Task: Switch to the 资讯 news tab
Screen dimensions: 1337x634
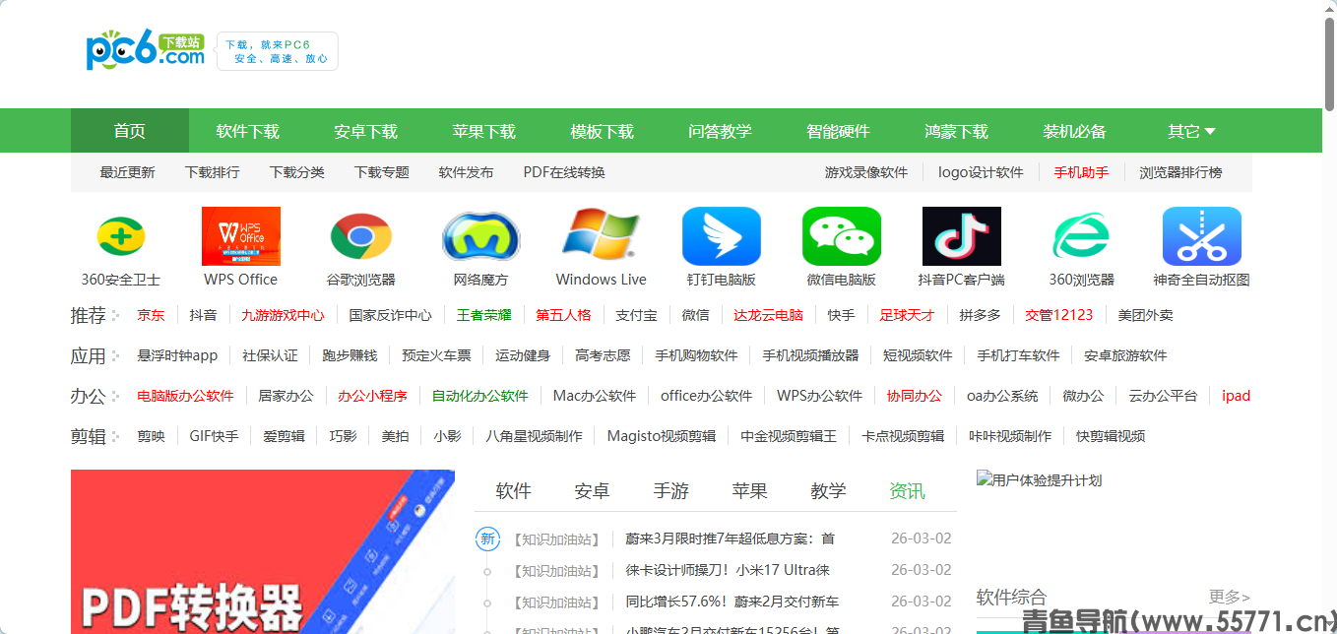Action: coord(908,490)
